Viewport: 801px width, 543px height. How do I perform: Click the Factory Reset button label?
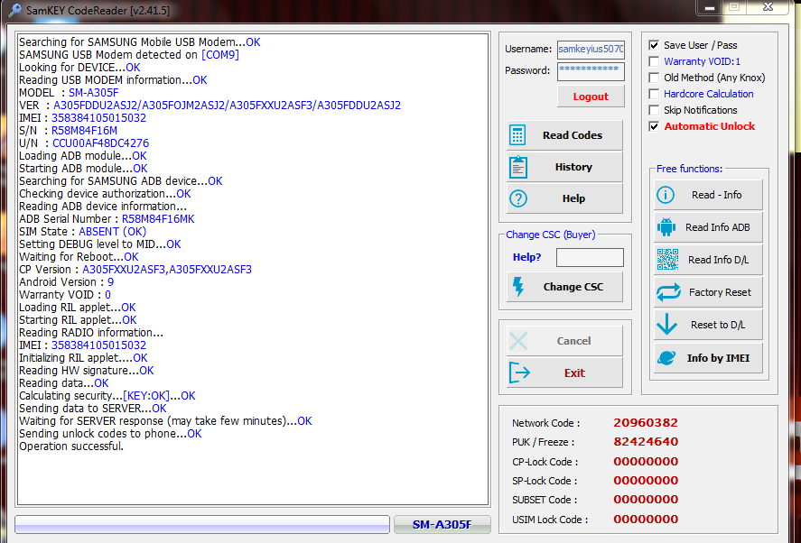pyautogui.click(x=720, y=292)
